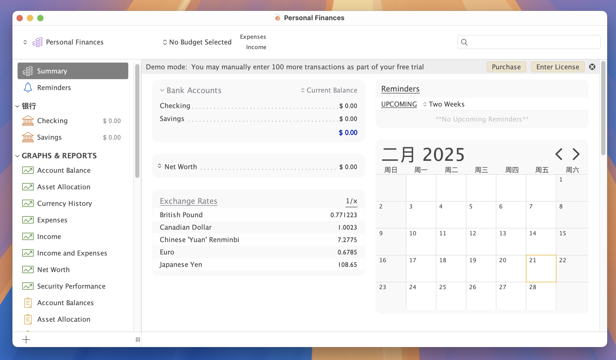The width and height of the screenshot is (616, 360).
Task: Click the sidebar divider handle icon
Action: tap(138, 340)
